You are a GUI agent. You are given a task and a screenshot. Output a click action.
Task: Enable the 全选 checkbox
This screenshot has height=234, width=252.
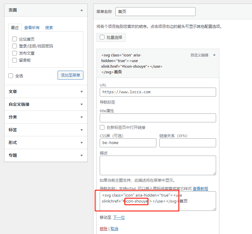click(11, 76)
